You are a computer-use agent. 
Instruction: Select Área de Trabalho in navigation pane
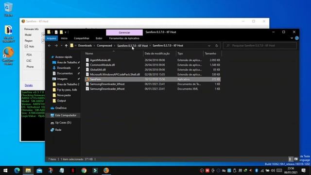pos(67,62)
